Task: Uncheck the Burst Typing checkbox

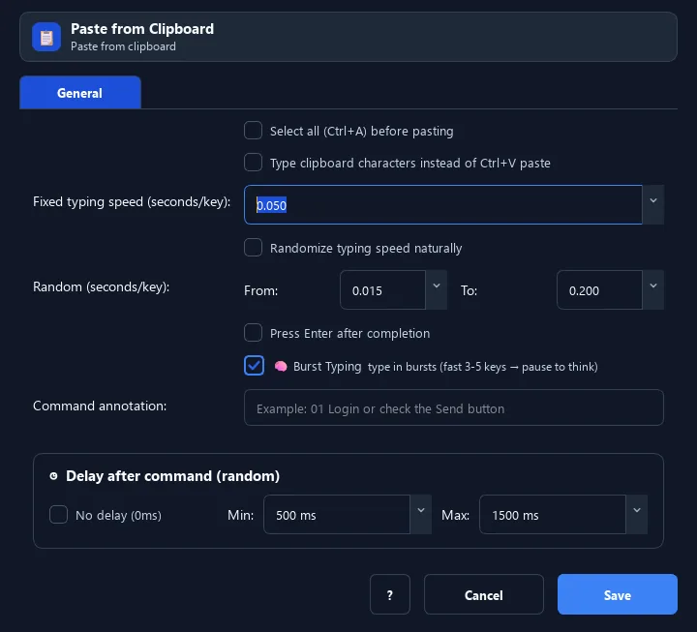Action: click(x=254, y=365)
